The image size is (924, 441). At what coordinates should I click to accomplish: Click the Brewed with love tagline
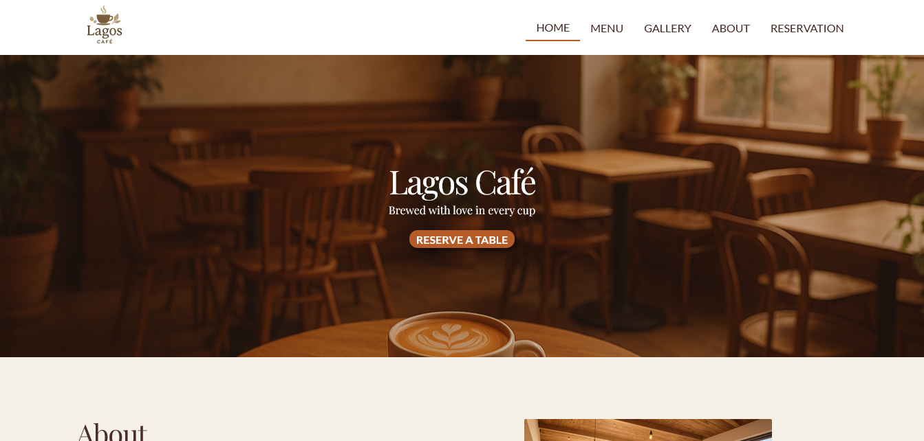point(462,210)
